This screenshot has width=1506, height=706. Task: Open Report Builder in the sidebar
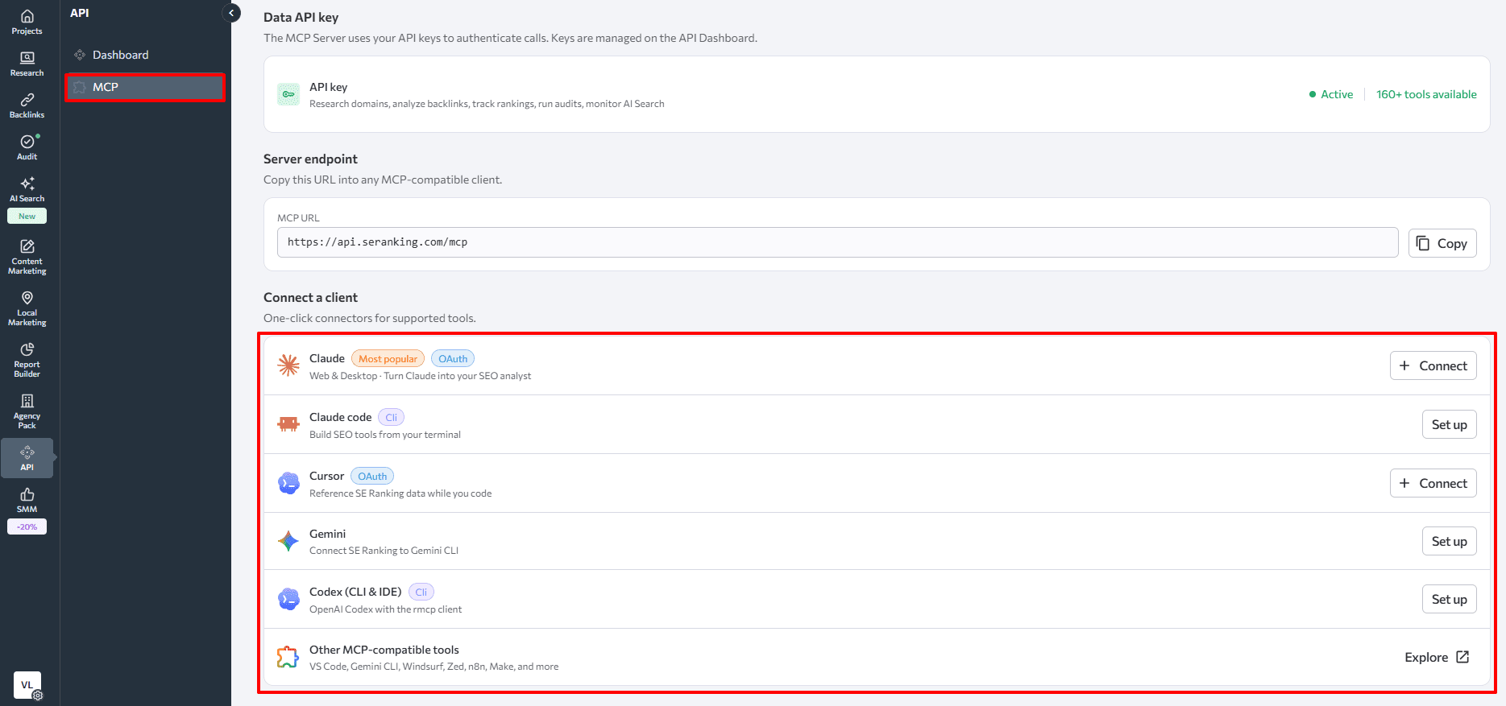27,360
